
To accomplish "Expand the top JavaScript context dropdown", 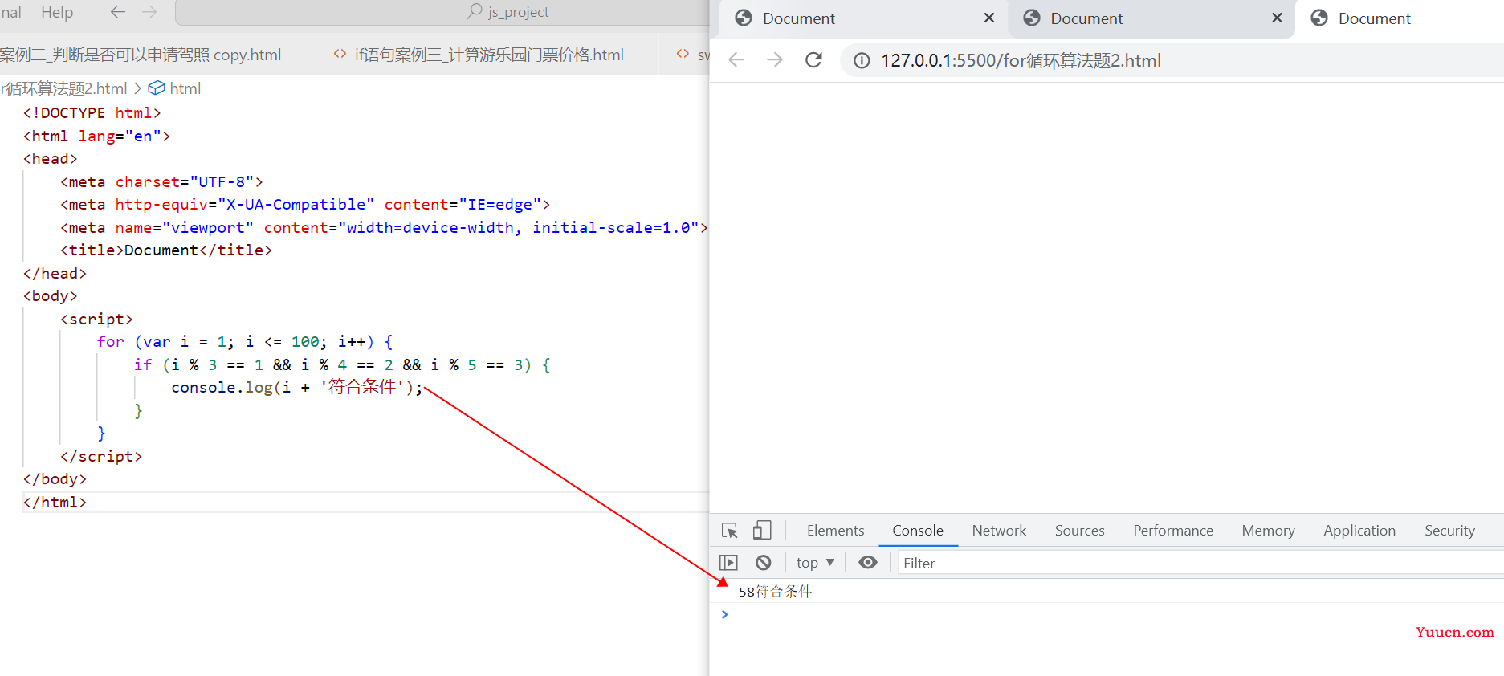I will (x=815, y=563).
